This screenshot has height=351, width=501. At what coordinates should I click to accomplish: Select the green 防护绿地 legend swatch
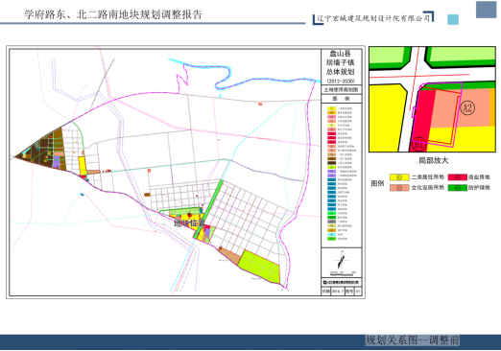point(458,188)
